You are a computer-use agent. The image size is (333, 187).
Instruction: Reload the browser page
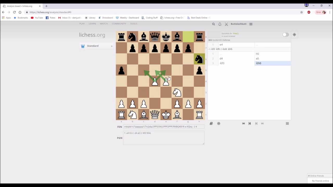pyautogui.click(x=14, y=12)
